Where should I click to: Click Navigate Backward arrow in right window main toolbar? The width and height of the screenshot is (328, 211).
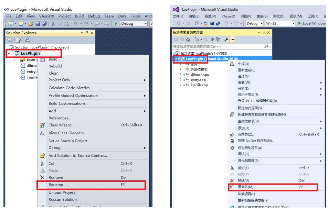pos(179,23)
